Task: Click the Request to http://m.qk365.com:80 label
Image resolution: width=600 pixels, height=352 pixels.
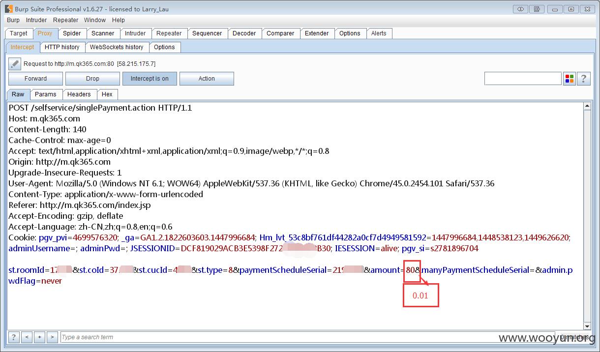Action: pyautogui.click(x=69, y=64)
